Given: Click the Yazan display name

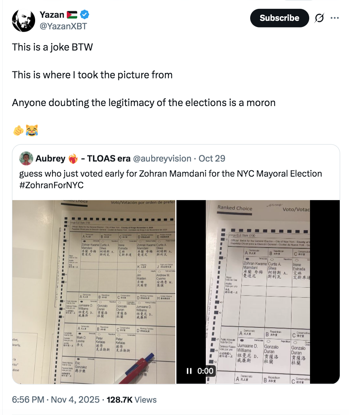Looking at the screenshot, I should [52, 15].
